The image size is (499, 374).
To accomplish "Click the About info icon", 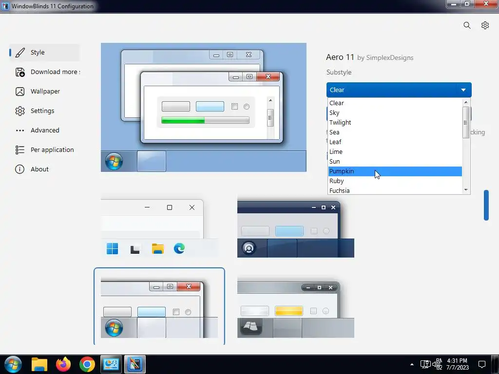I will [x=19, y=169].
